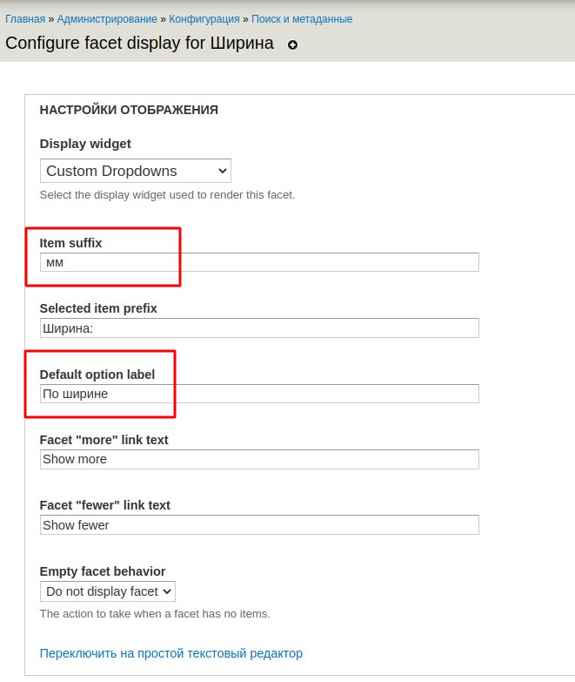575x682 pixels.
Task: Go to the Главная breadcrumb link
Action: pos(25,19)
